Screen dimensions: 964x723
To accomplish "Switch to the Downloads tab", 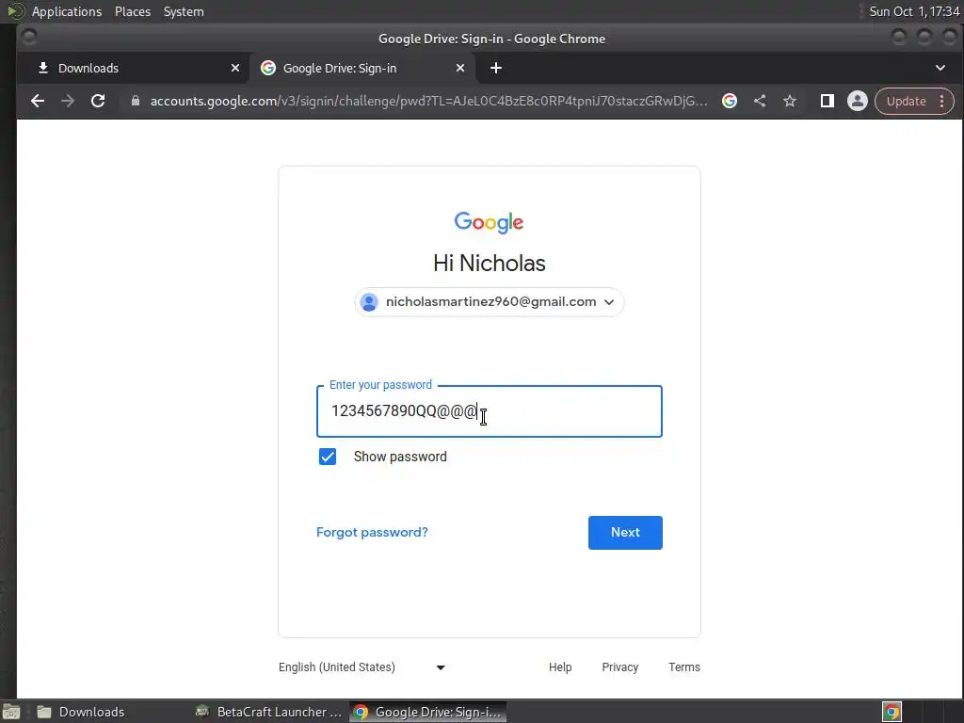I will [134, 68].
